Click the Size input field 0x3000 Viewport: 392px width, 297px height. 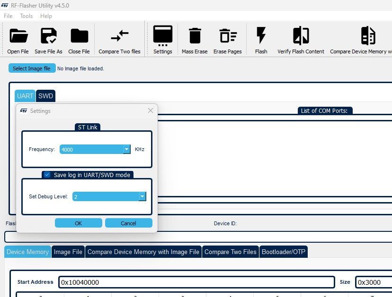[374, 282]
